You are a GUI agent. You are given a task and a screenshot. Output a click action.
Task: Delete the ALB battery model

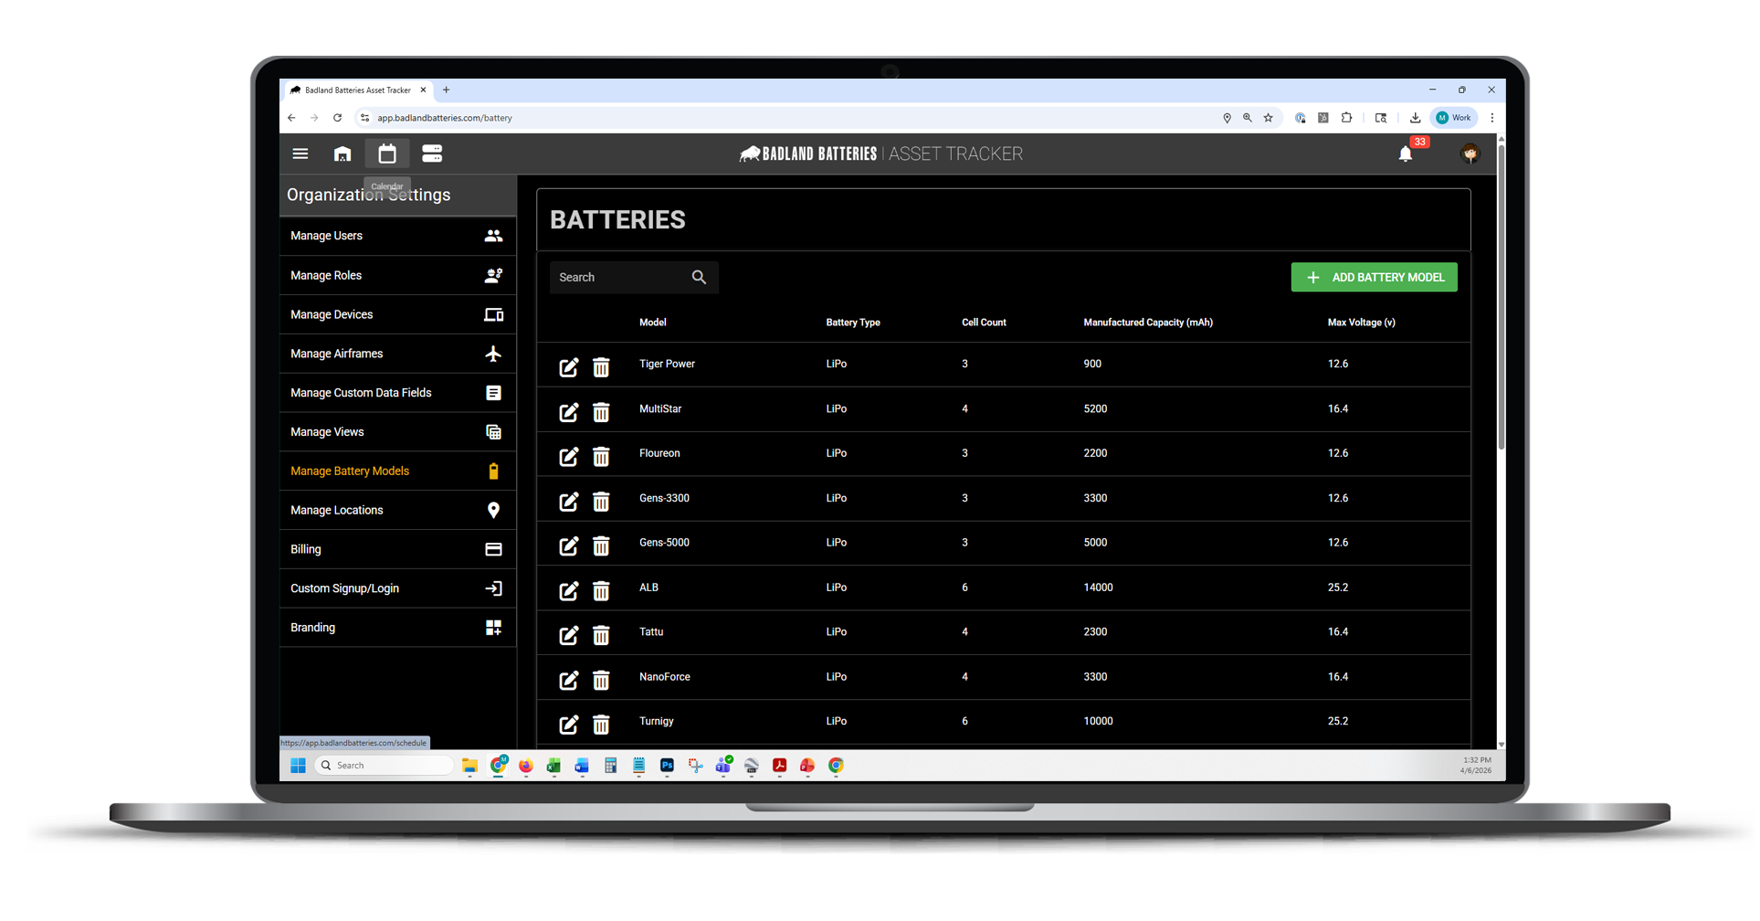point(601,590)
